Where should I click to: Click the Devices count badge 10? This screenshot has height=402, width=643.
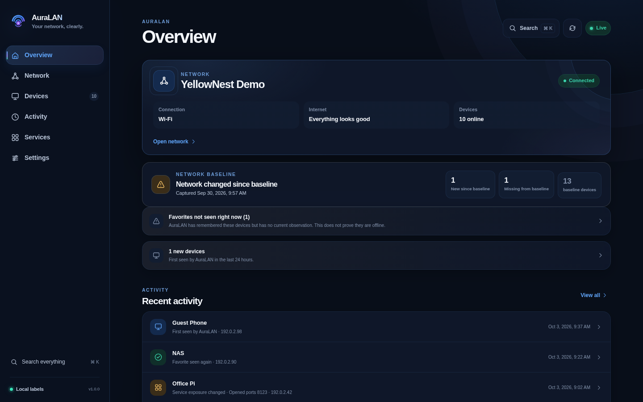[x=94, y=96]
